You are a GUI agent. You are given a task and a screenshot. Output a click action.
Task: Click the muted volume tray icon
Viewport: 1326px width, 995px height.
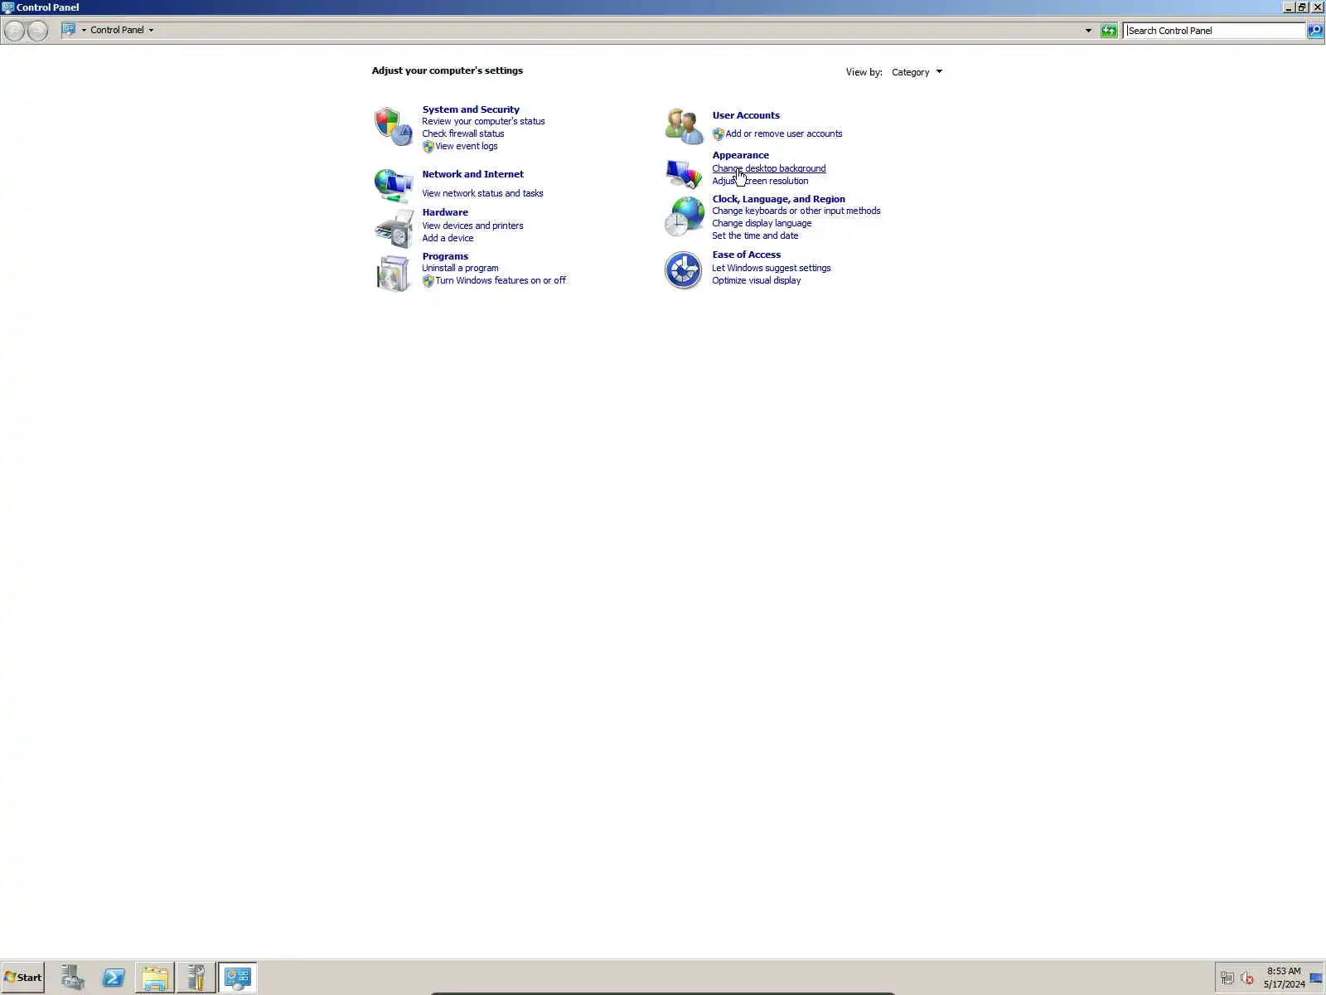1247,978
